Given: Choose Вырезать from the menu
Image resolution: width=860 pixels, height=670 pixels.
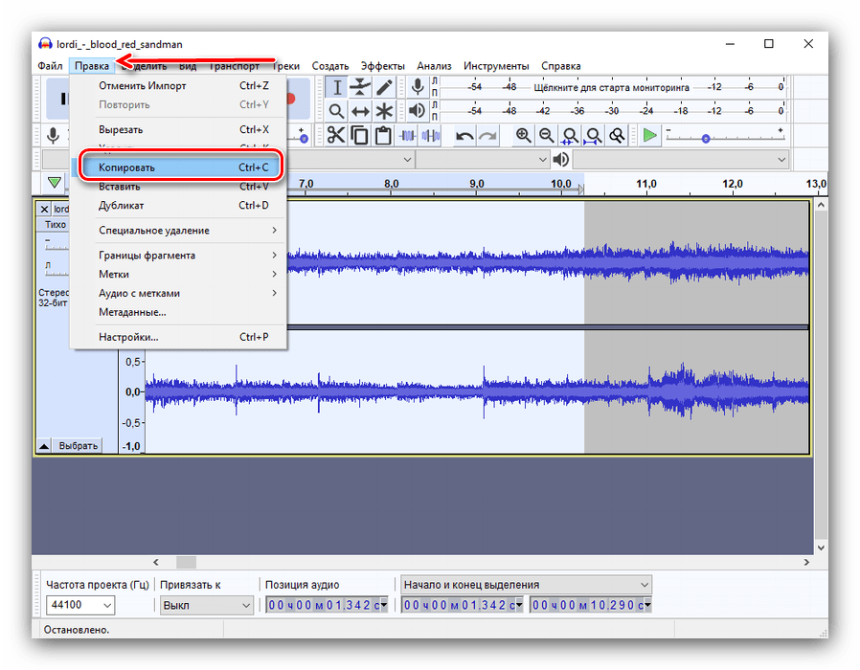Looking at the screenshot, I should click(x=178, y=130).
